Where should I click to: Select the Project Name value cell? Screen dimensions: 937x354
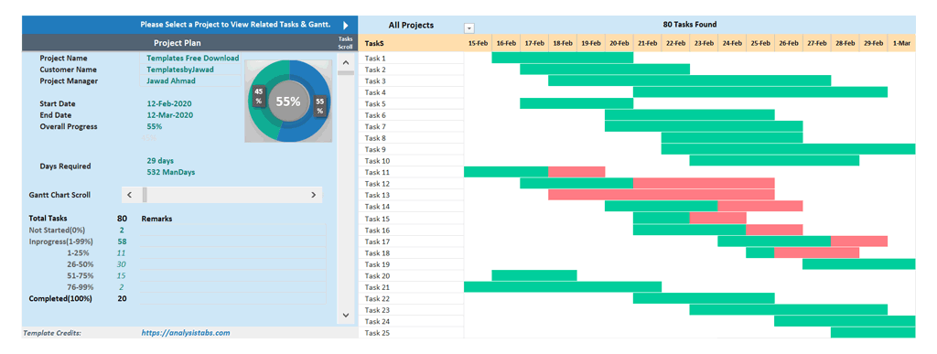tap(192, 58)
